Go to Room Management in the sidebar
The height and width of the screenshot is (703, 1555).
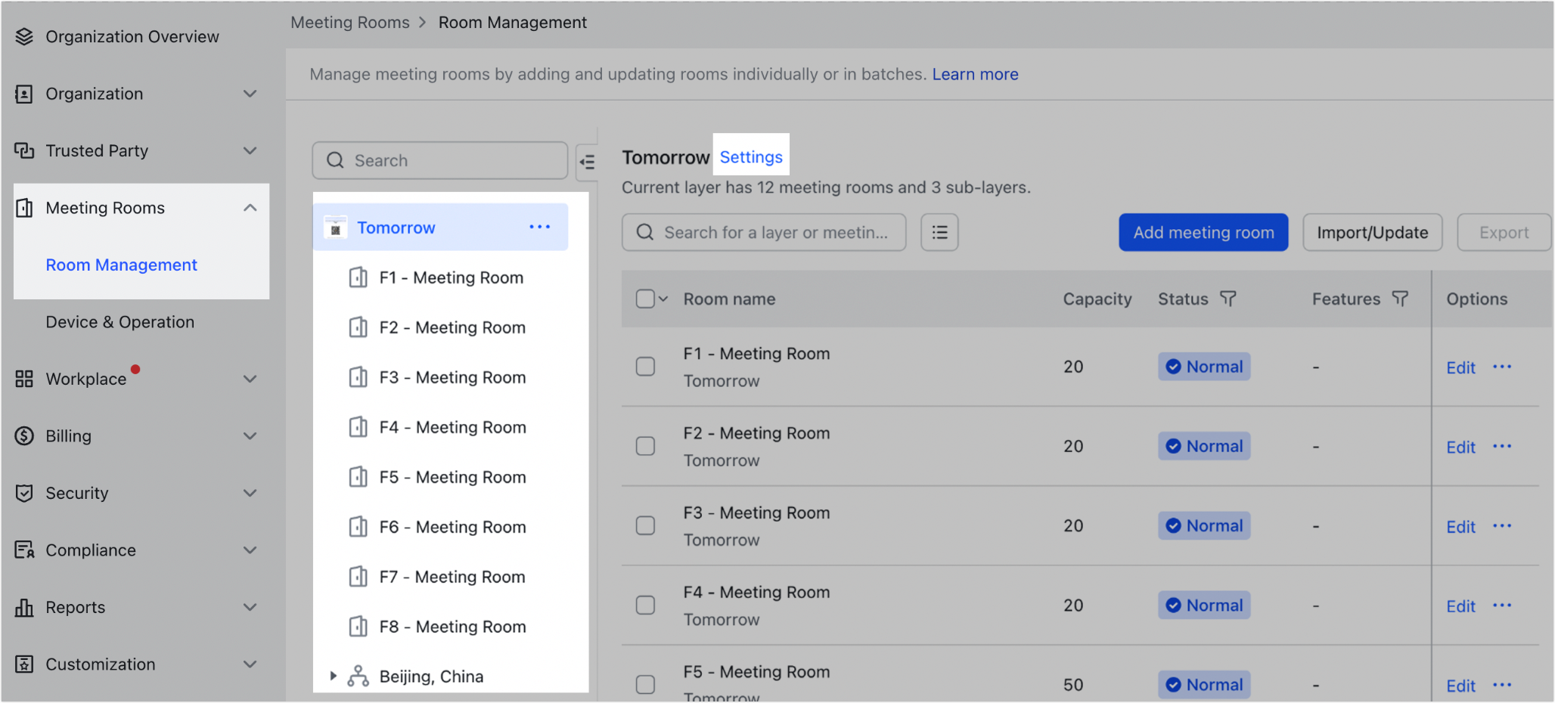coord(121,265)
